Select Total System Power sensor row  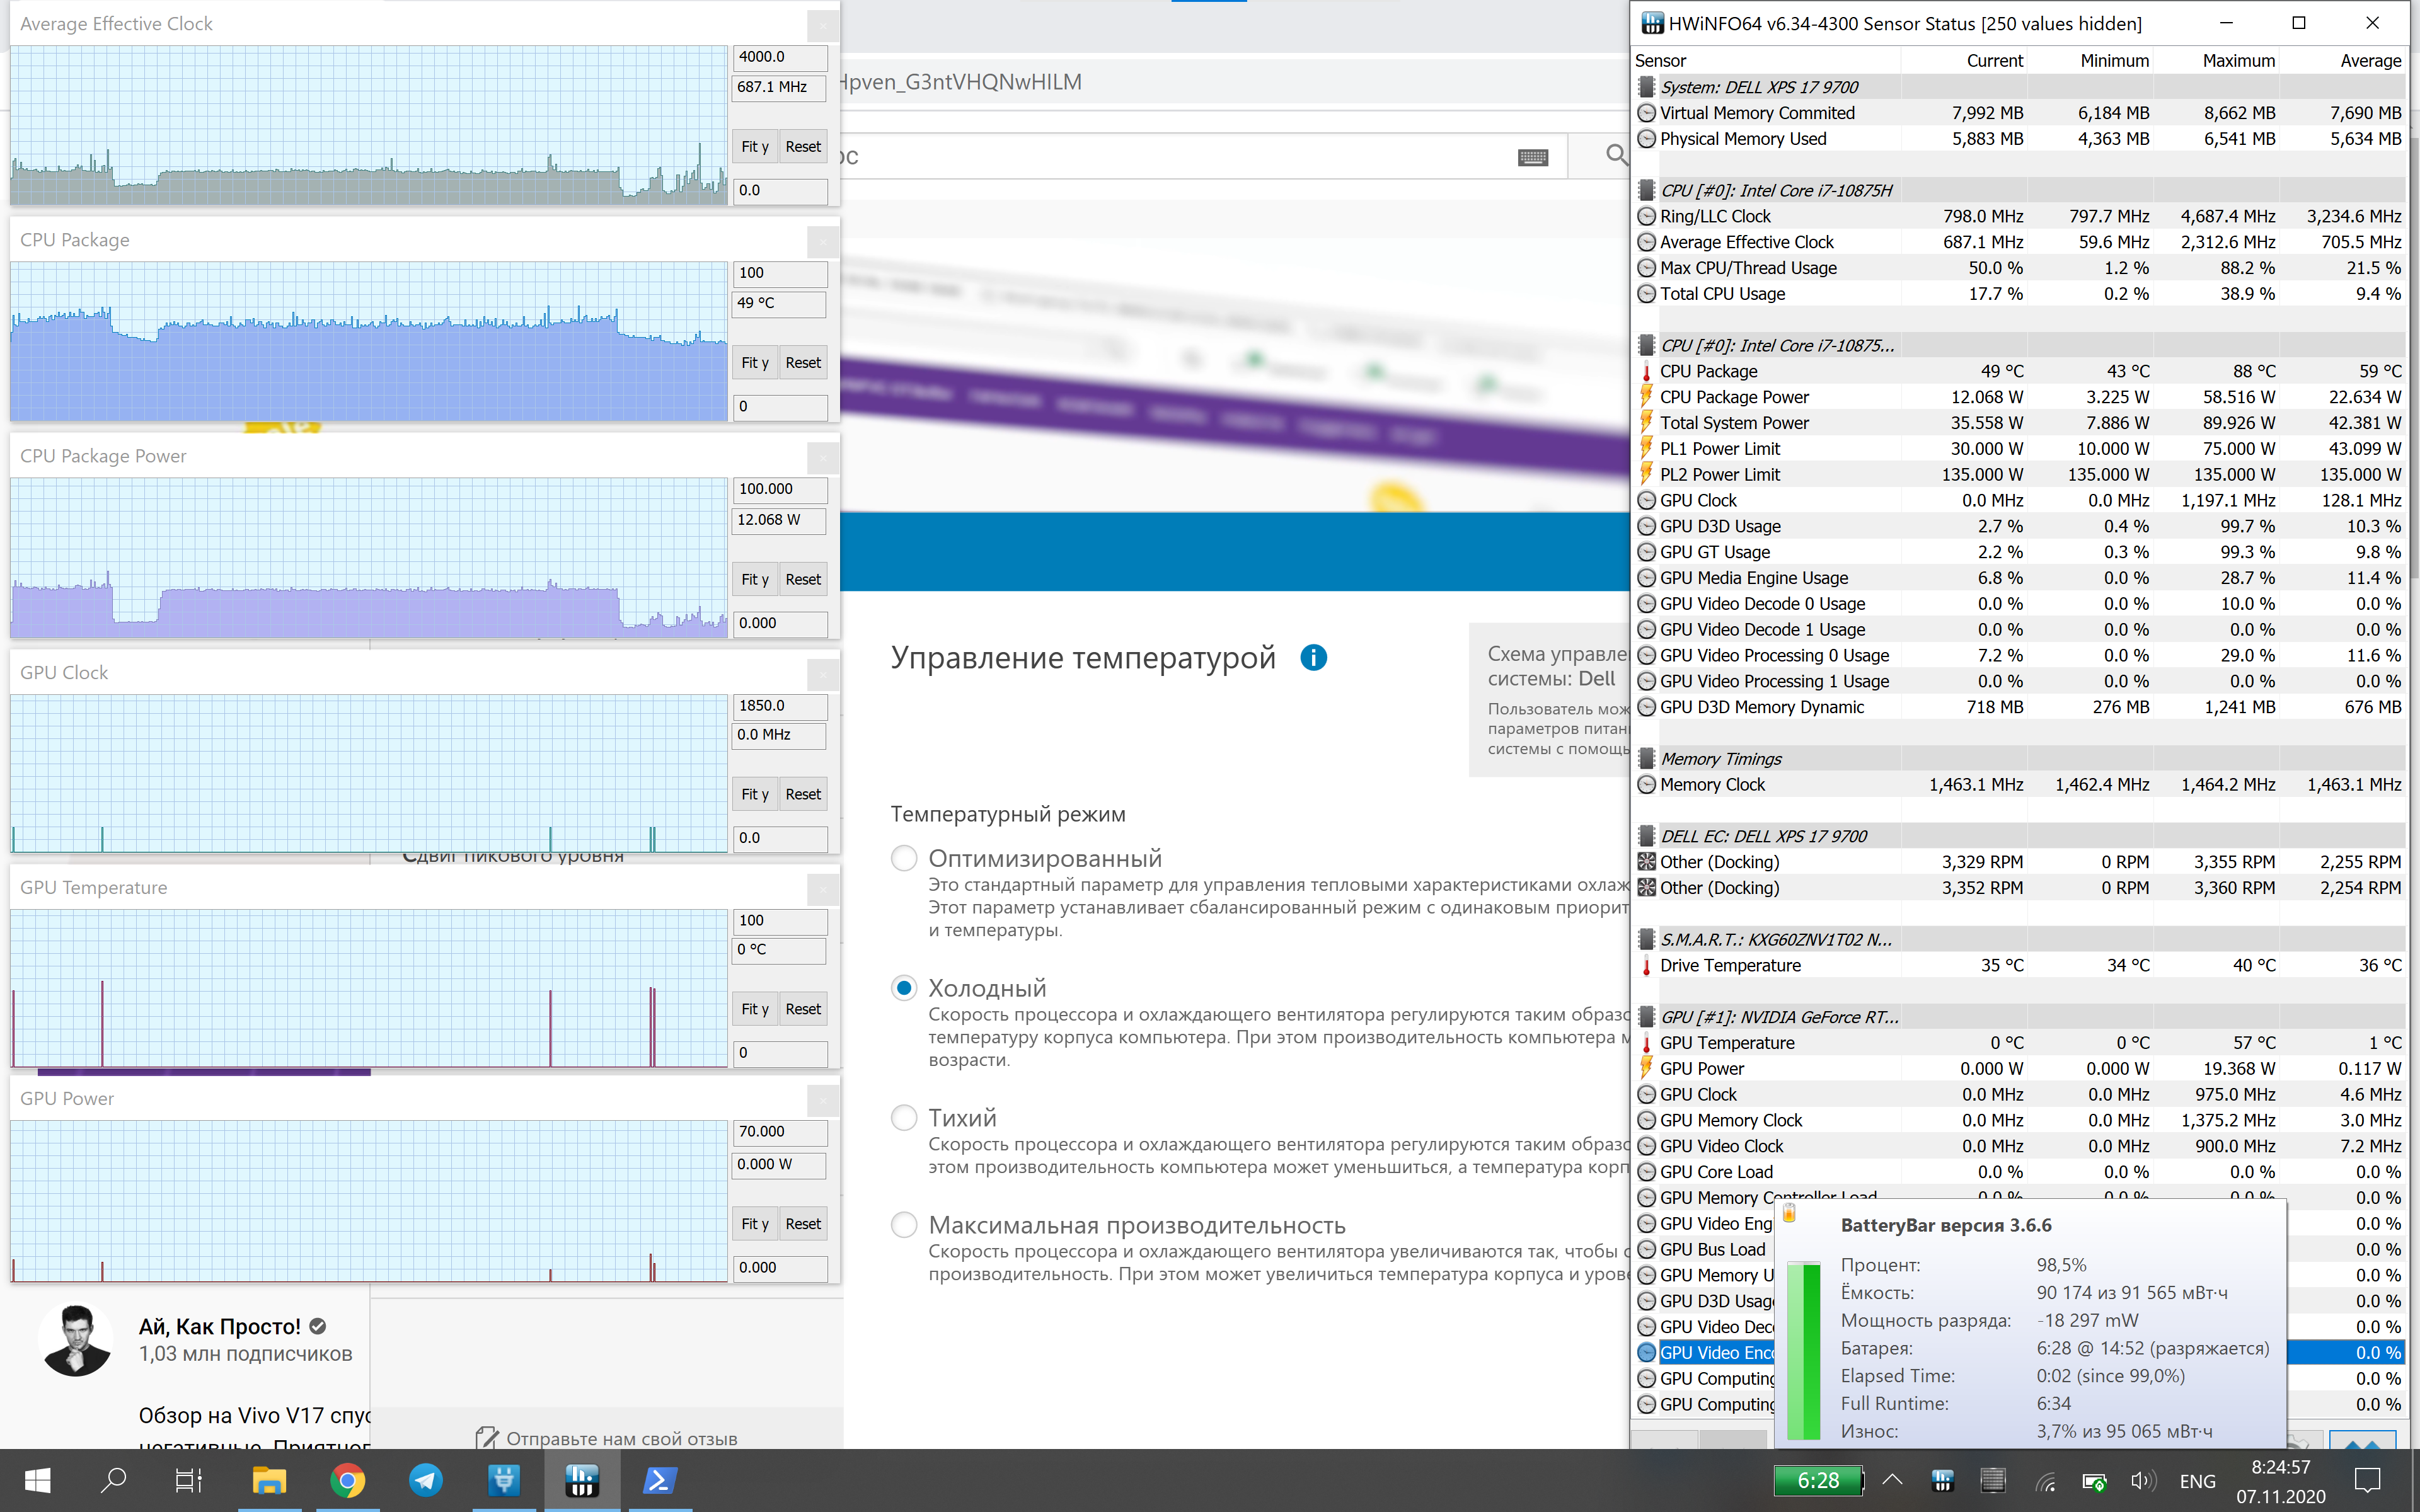pyautogui.click(x=2019, y=423)
